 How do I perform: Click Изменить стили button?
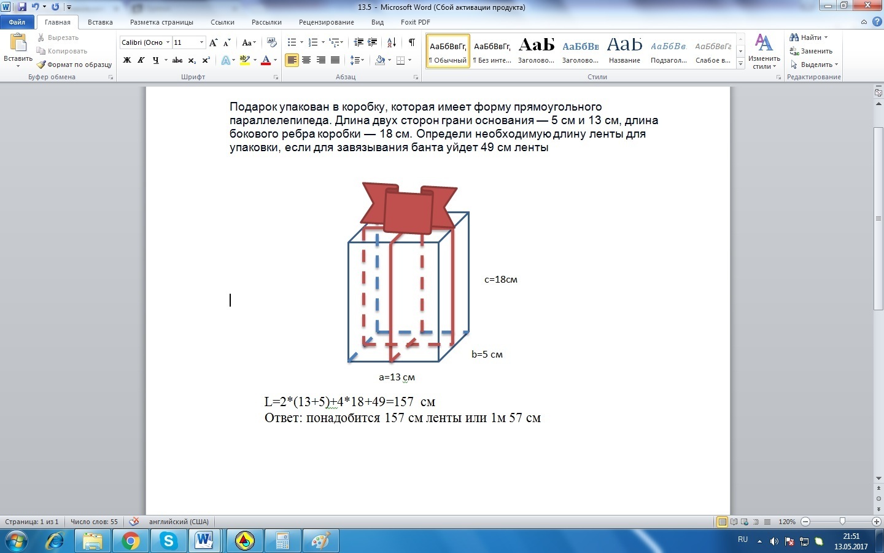point(764,52)
